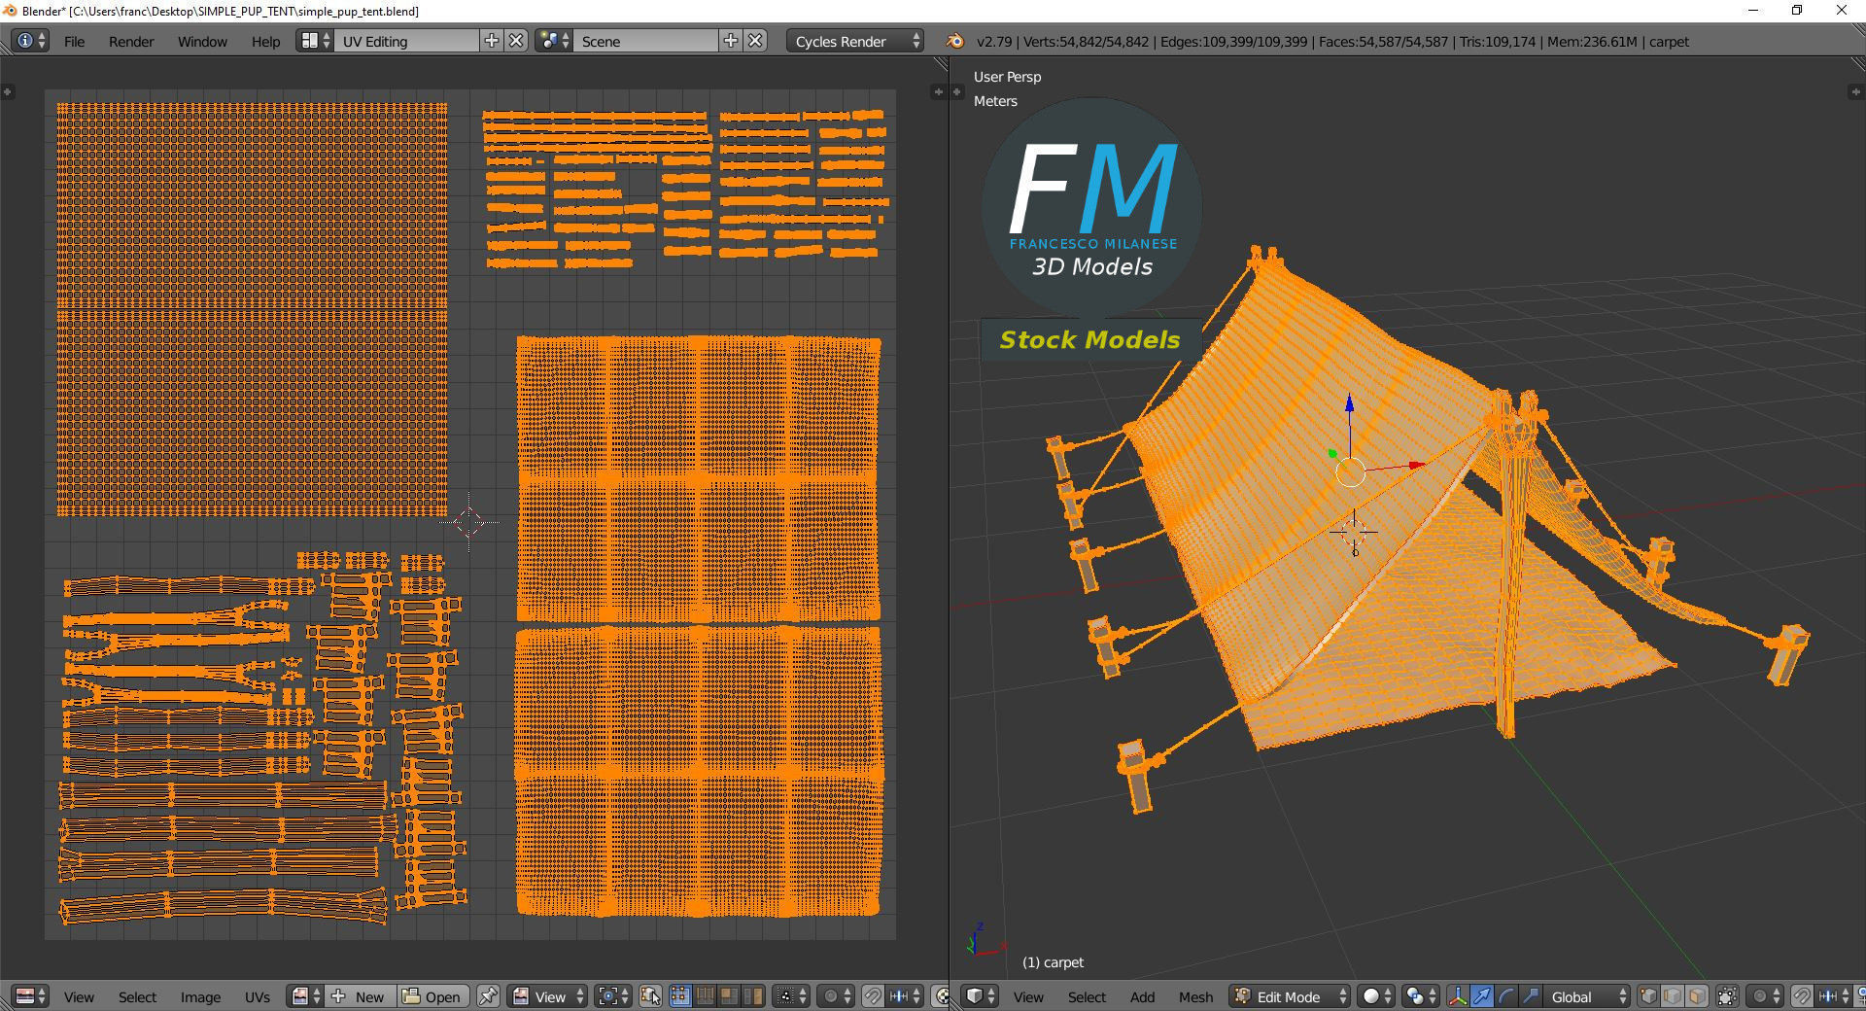Click the red X axis manipulator arrow
Image resolution: width=1866 pixels, height=1011 pixels.
(x=1416, y=466)
